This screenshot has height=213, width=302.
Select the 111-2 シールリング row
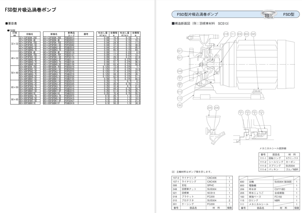279,162
